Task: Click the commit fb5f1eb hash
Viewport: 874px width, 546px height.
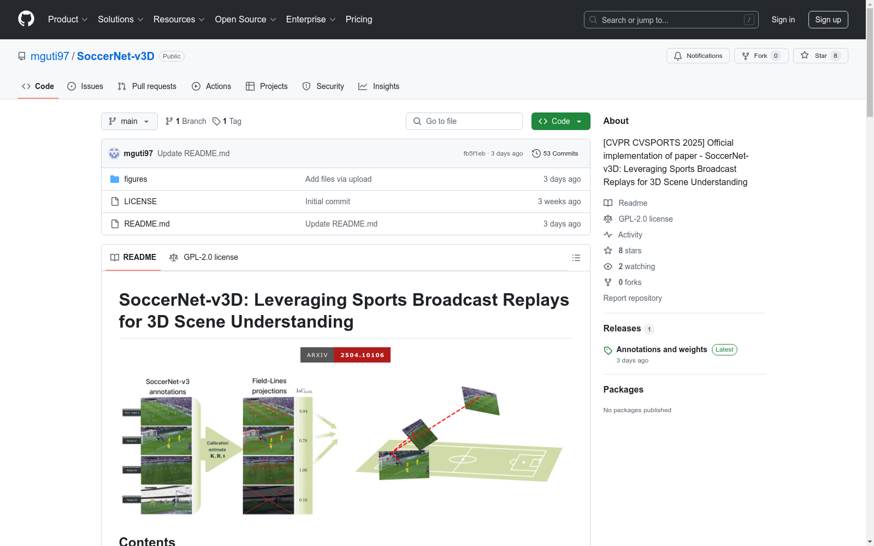Action: (x=474, y=153)
